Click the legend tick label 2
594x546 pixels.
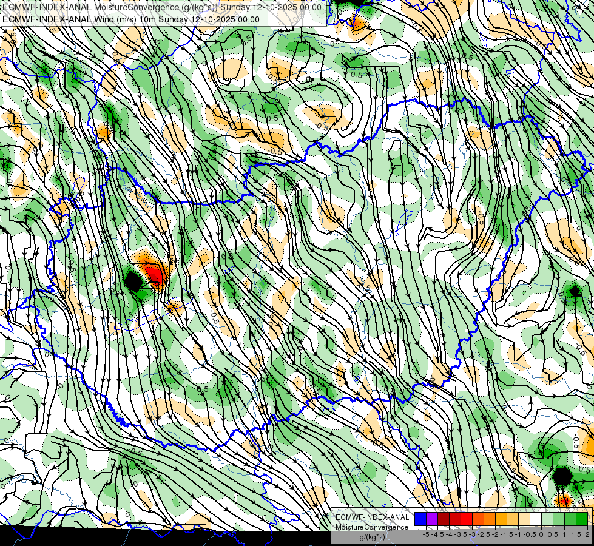point(587,534)
